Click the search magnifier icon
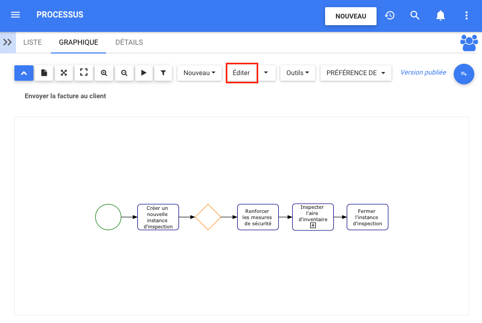Image resolution: width=482 pixels, height=323 pixels. (415, 15)
